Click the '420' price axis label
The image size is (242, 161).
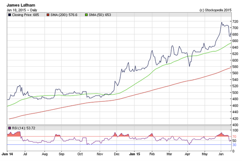[x=235, y=118]
